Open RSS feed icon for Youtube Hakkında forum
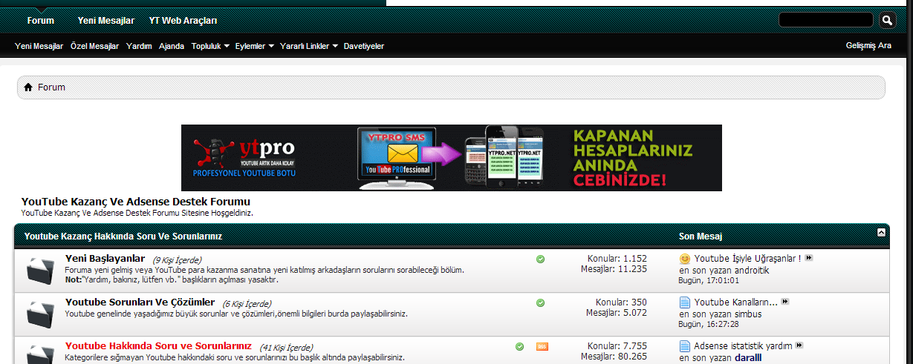This screenshot has width=913, height=364. [x=542, y=346]
